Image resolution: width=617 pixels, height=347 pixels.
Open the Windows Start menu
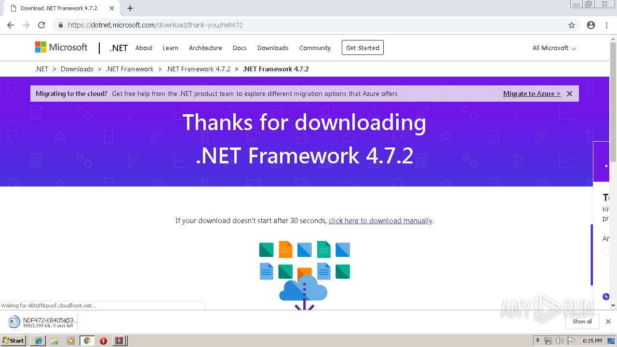point(13,340)
